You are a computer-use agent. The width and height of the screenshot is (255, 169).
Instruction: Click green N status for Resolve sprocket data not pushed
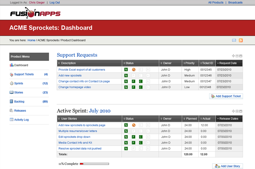tap(126, 149)
